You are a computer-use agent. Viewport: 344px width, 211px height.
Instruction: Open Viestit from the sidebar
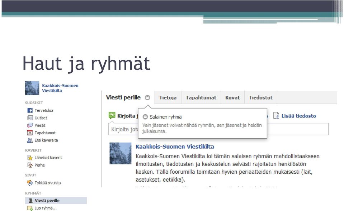[x=40, y=125]
